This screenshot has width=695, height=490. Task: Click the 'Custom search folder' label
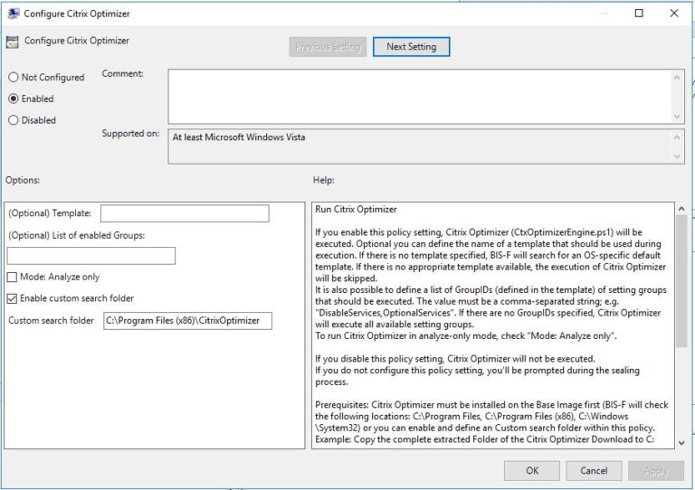click(x=51, y=320)
